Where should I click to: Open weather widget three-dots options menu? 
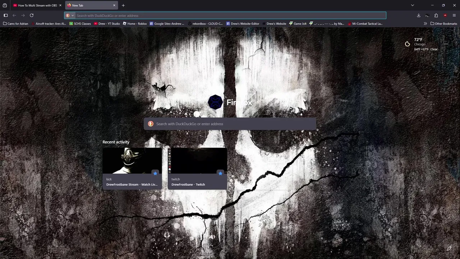pos(446,44)
